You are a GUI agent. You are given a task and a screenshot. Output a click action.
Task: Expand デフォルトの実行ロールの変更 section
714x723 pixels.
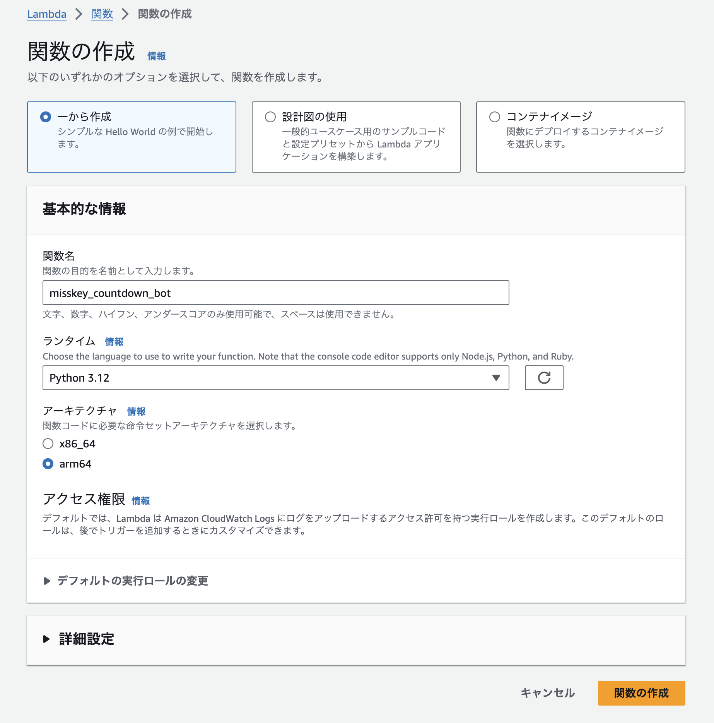click(126, 581)
